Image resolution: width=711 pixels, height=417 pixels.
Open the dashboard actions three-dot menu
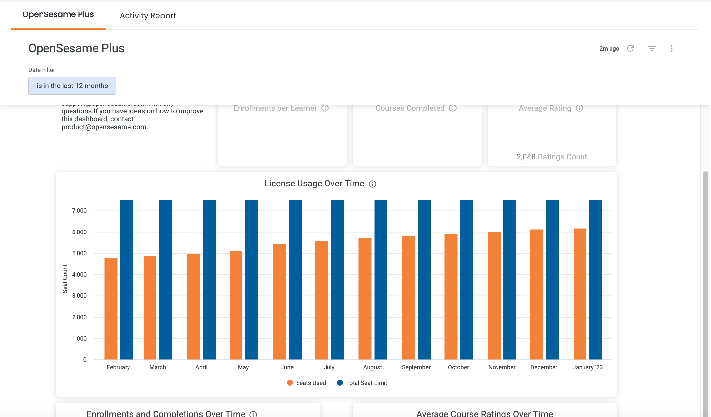(x=672, y=48)
